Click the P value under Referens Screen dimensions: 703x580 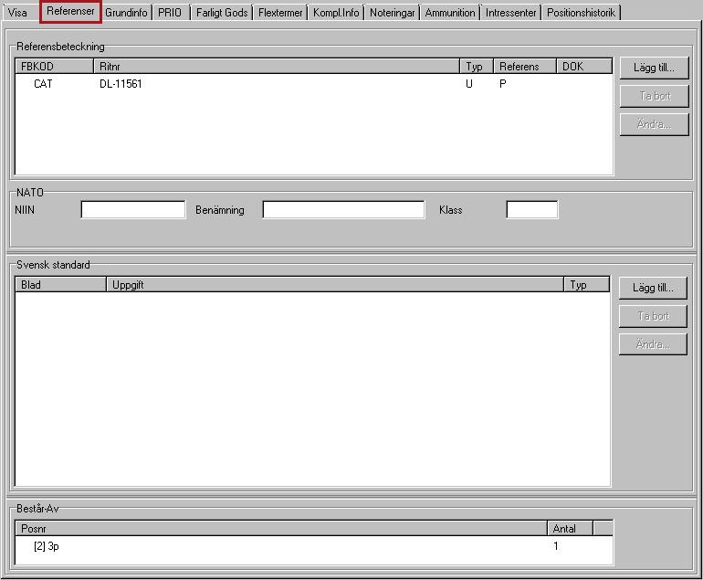[x=503, y=84]
